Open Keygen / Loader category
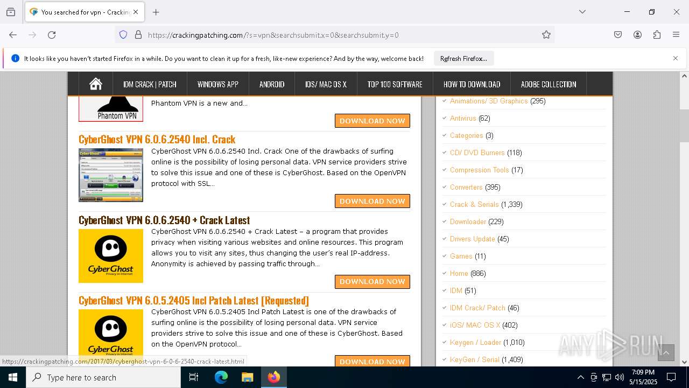Viewport: 689px width, 388px height. tap(475, 342)
